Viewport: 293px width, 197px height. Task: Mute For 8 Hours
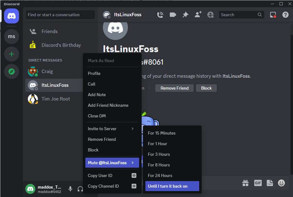click(x=172, y=165)
